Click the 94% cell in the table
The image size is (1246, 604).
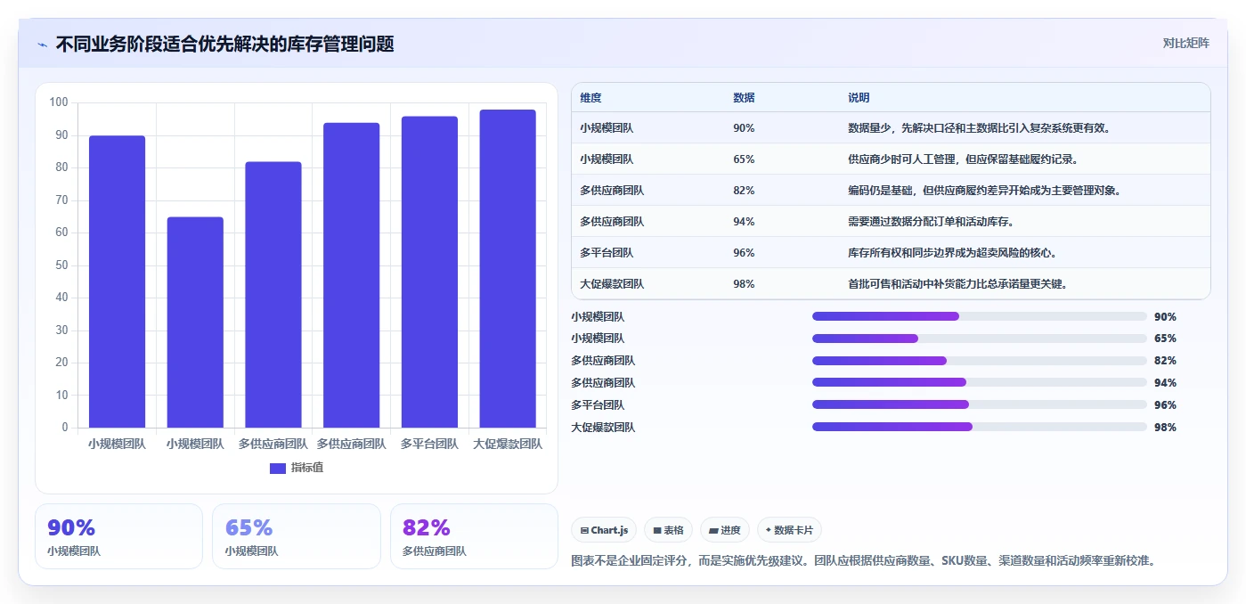coord(744,222)
